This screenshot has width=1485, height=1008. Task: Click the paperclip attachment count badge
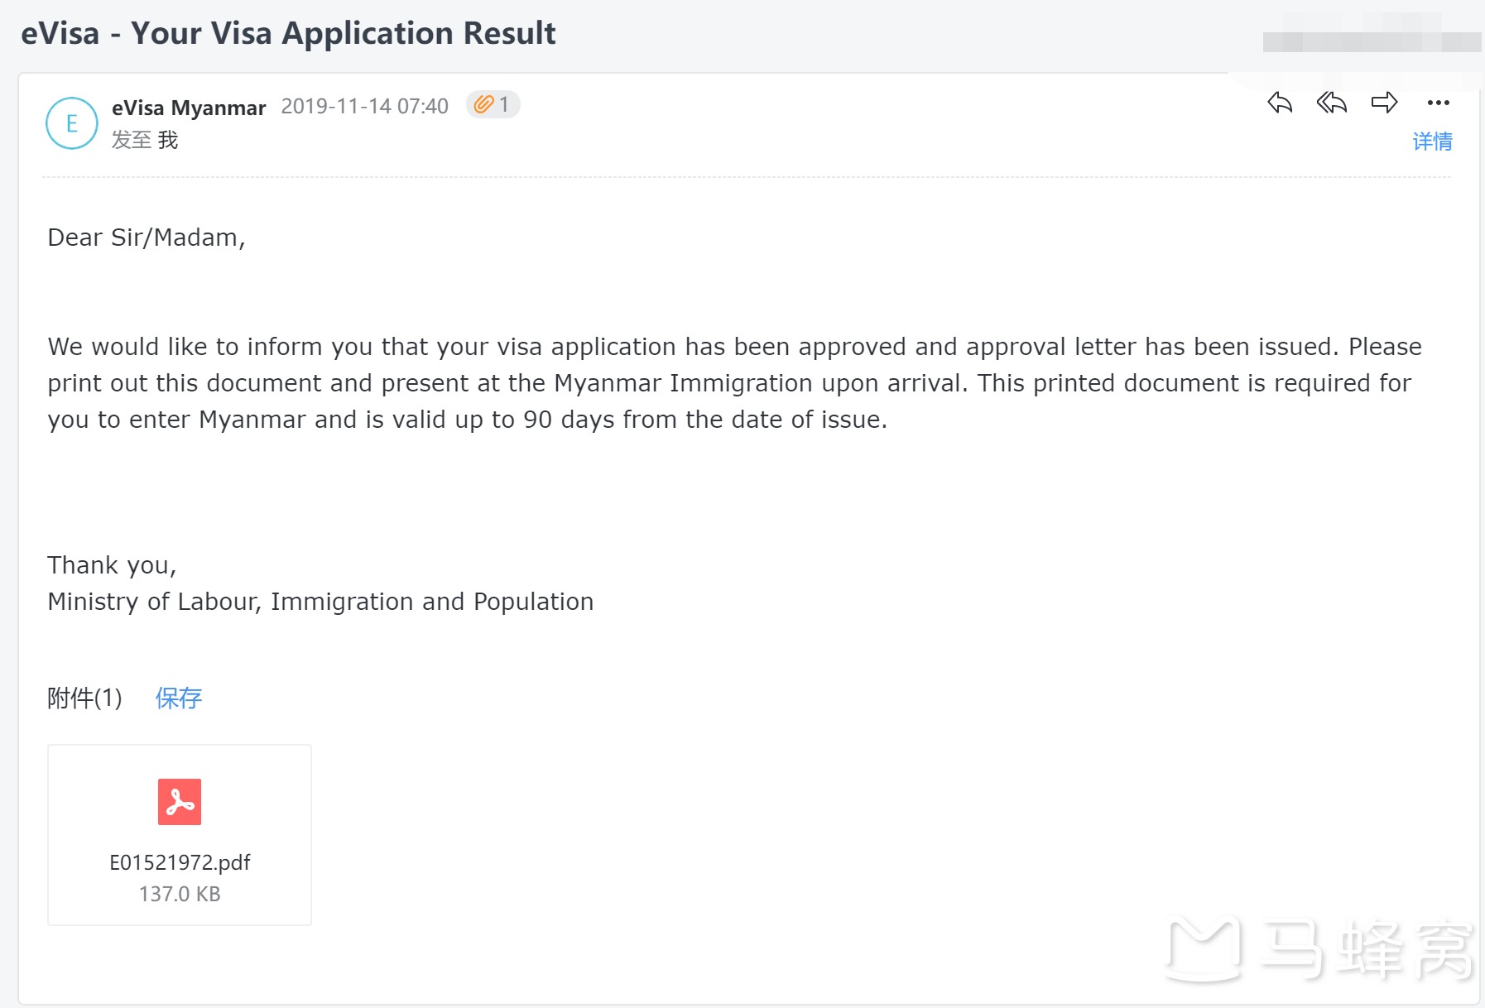coord(493,105)
